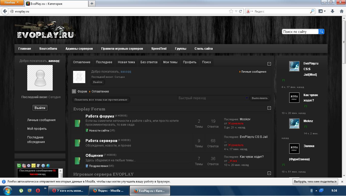Open the address bar history dropdown arrow
Viewport: 346px width, 196px height.
pyautogui.click(x=236, y=11)
